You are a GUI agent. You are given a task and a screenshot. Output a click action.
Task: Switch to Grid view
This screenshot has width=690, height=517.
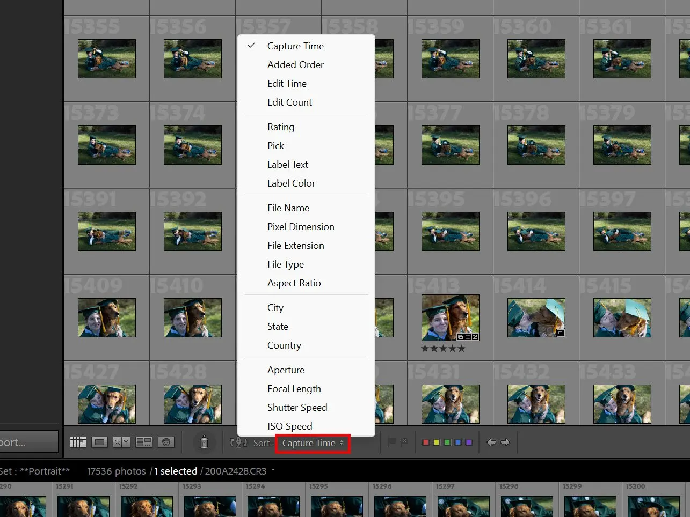pos(78,442)
